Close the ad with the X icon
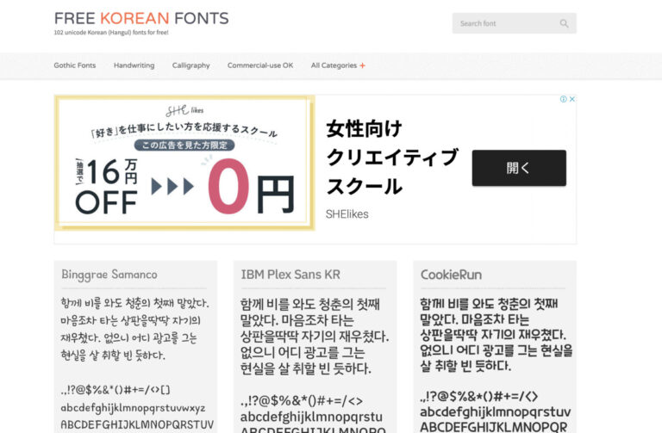Image resolution: width=662 pixels, height=433 pixels. coord(572,99)
